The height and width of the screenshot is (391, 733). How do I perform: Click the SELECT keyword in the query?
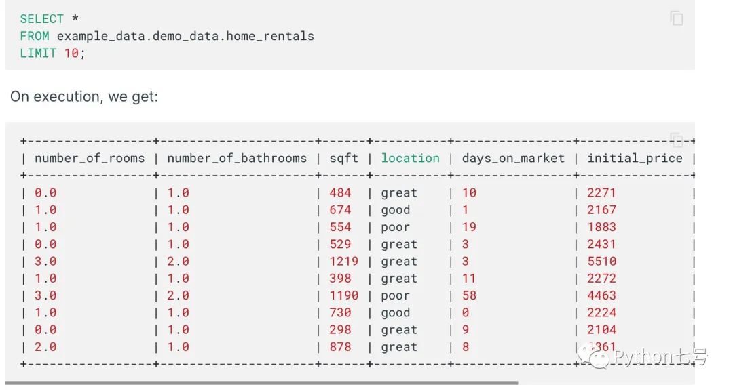41,18
